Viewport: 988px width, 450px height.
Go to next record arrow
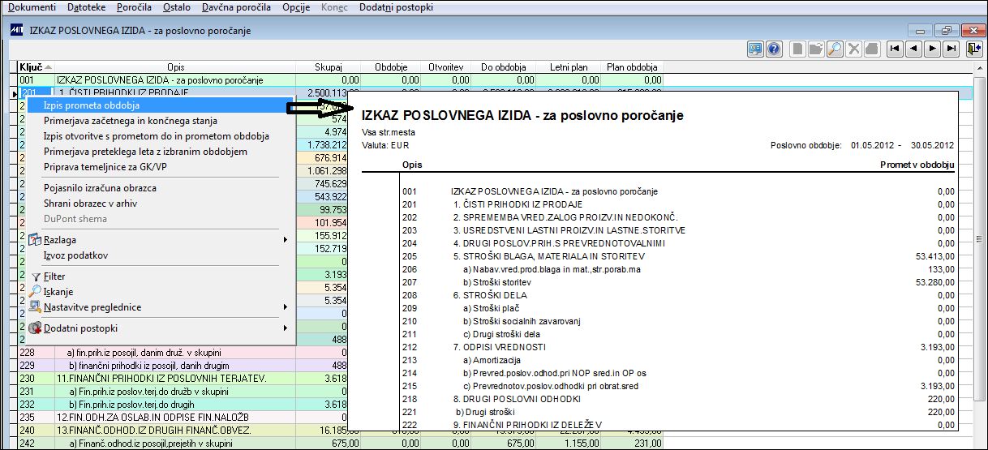[933, 49]
